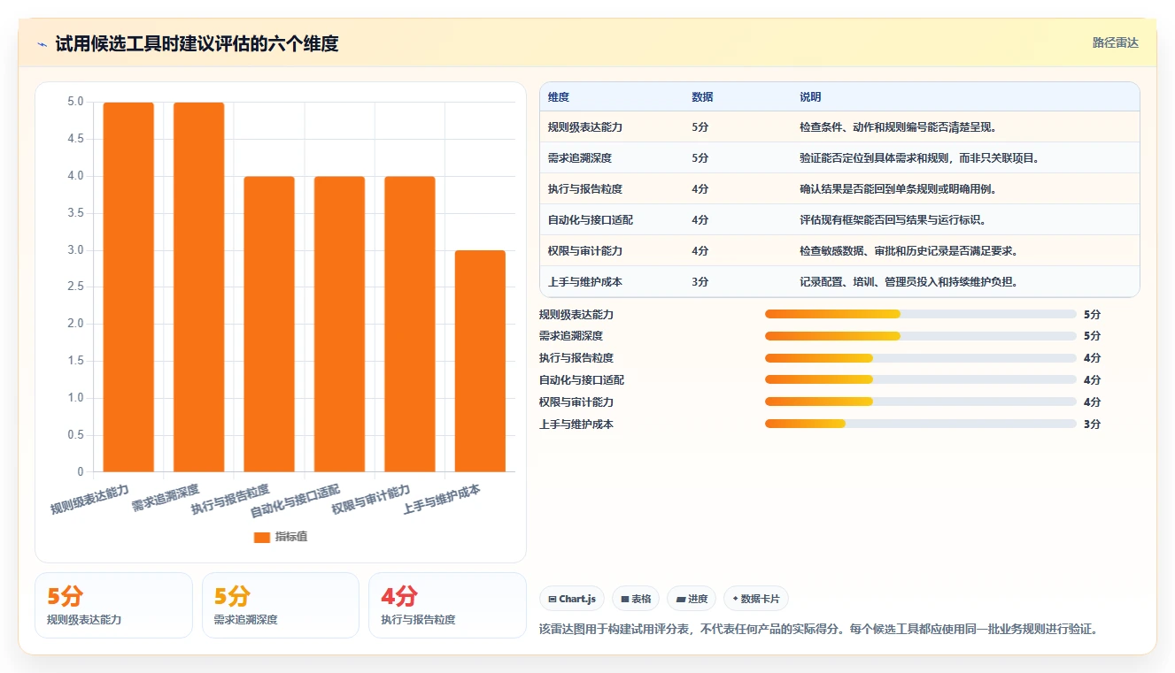Click the 执行与报告粒度 bar in chart

269,324
